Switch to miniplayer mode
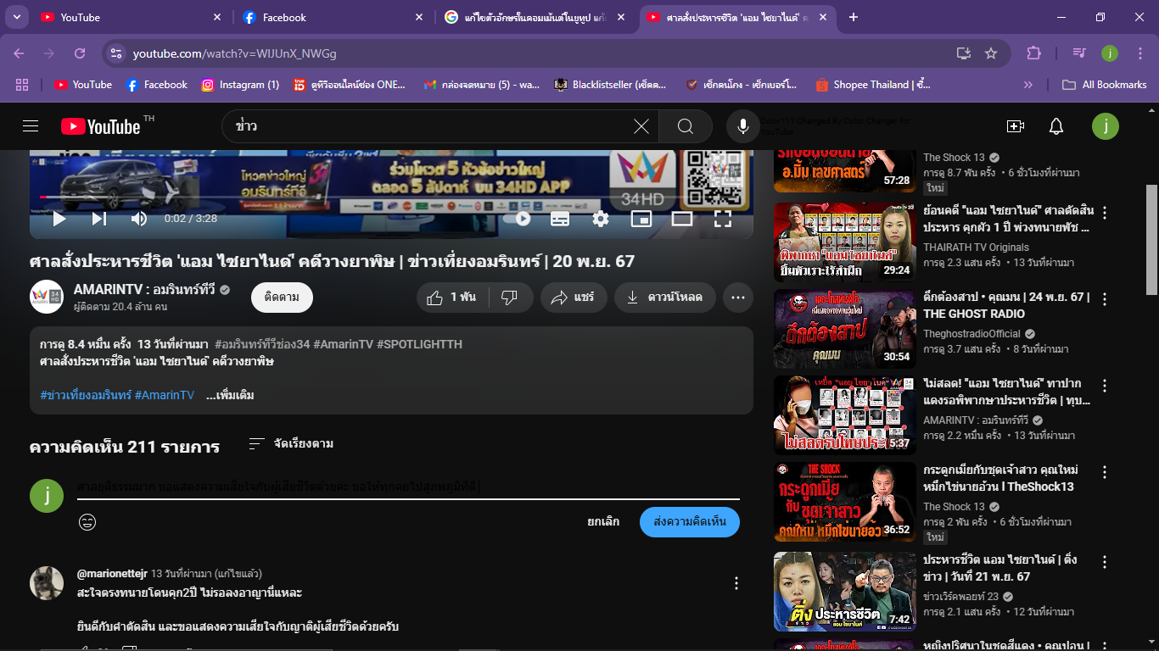This screenshot has width=1159, height=651. 641,219
